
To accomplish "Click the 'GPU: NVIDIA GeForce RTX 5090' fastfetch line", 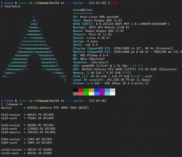I will point(125,69).
